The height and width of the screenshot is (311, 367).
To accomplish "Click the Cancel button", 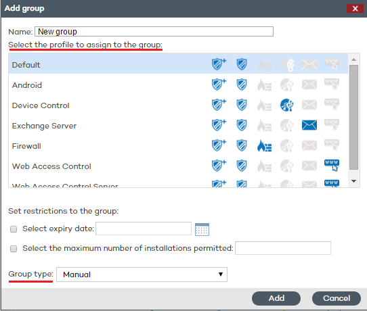I will pos(337,298).
